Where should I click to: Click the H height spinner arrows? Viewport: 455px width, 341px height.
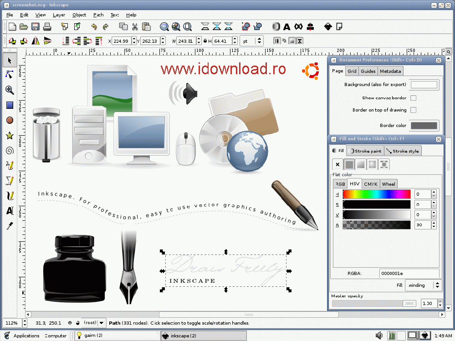click(235, 41)
